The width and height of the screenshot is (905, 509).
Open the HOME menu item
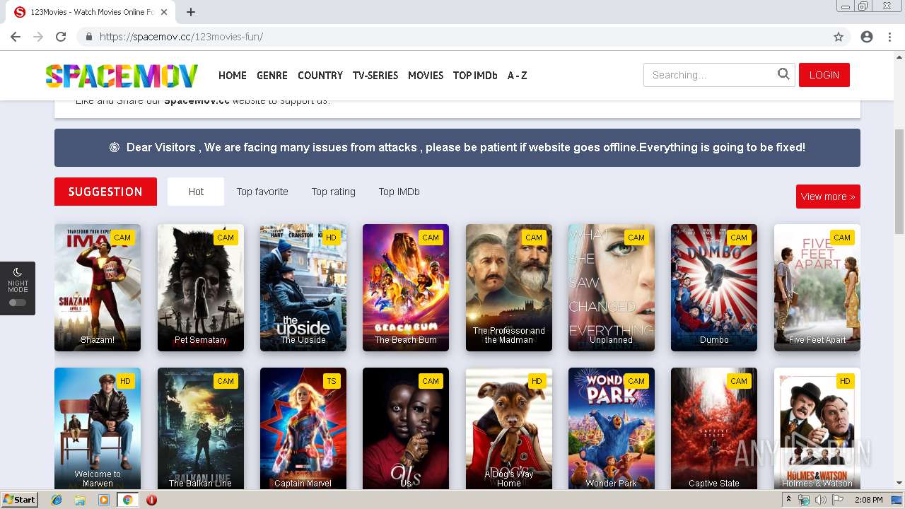(233, 76)
